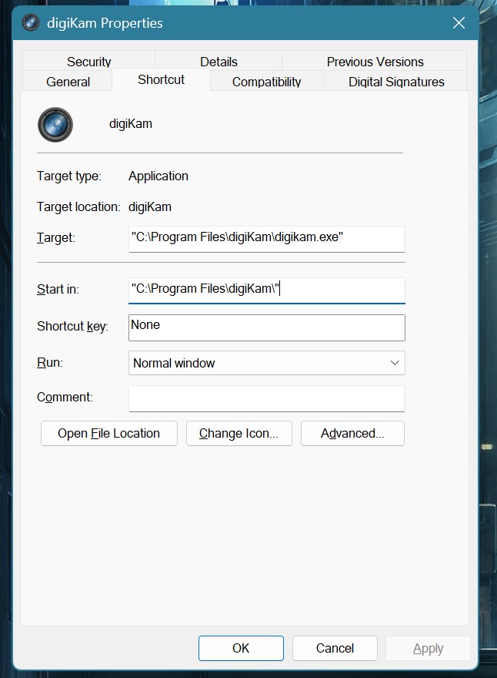Click into the Target path field
The width and height of the screenshot is (497, 678).
click(x=266, y=238)
